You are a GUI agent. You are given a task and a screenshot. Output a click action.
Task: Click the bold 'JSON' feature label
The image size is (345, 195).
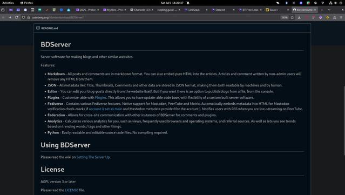(52, 85)
